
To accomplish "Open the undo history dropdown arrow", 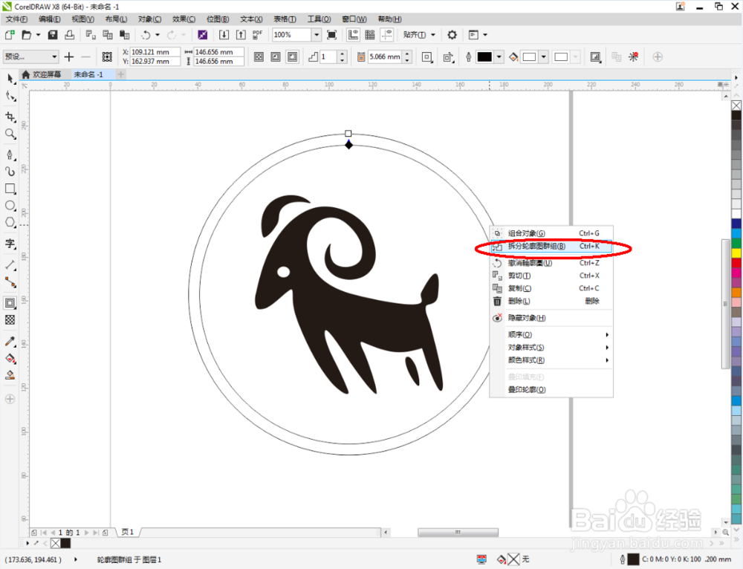I will tap(158, 35).
